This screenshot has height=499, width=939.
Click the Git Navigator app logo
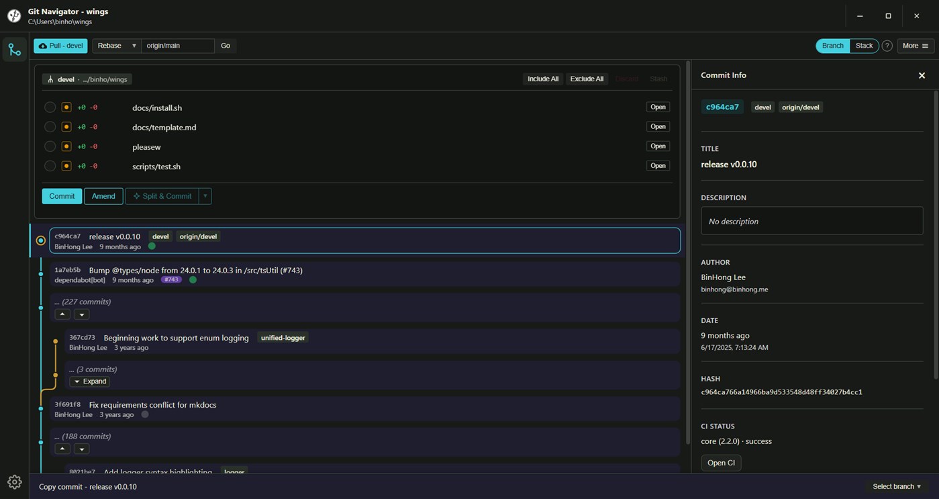(x=14, y=15)
